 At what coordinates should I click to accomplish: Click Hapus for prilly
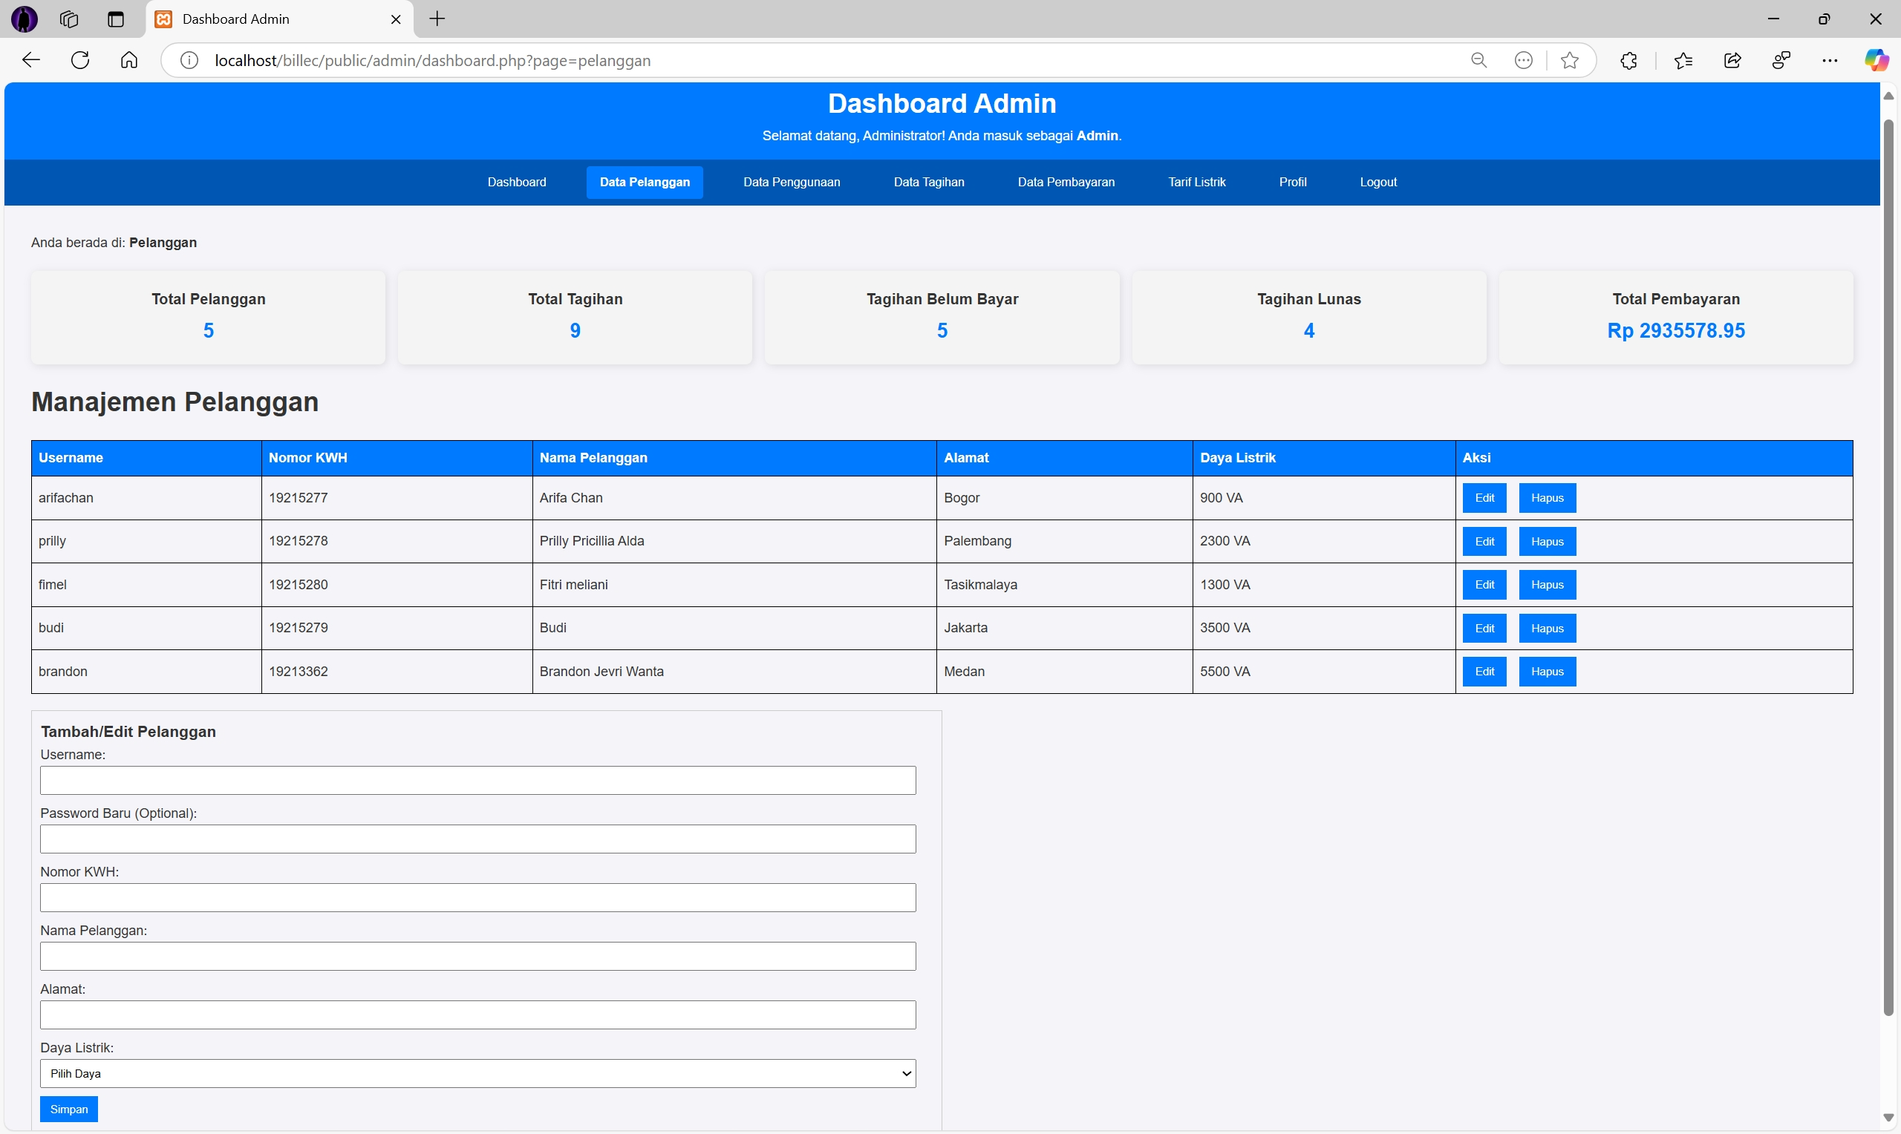point(1546,542)
